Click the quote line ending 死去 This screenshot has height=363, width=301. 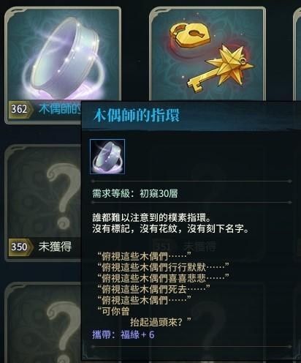tap(153, 289)
